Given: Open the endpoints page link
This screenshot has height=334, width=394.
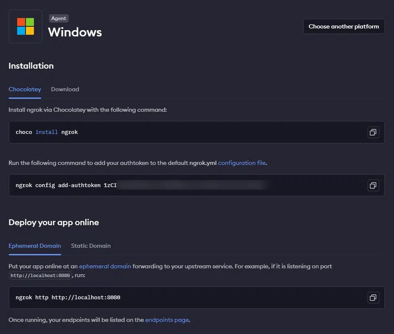Looking at the screenshot, I should pos(167,320).
